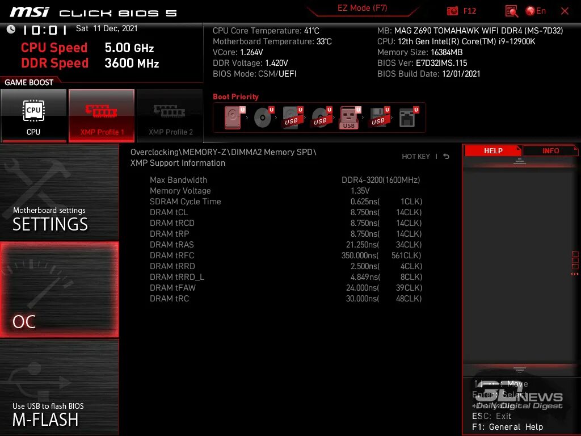Click the help panel bottom grip handle
This screenshot has height=436, width=581.
coord(520,369)
